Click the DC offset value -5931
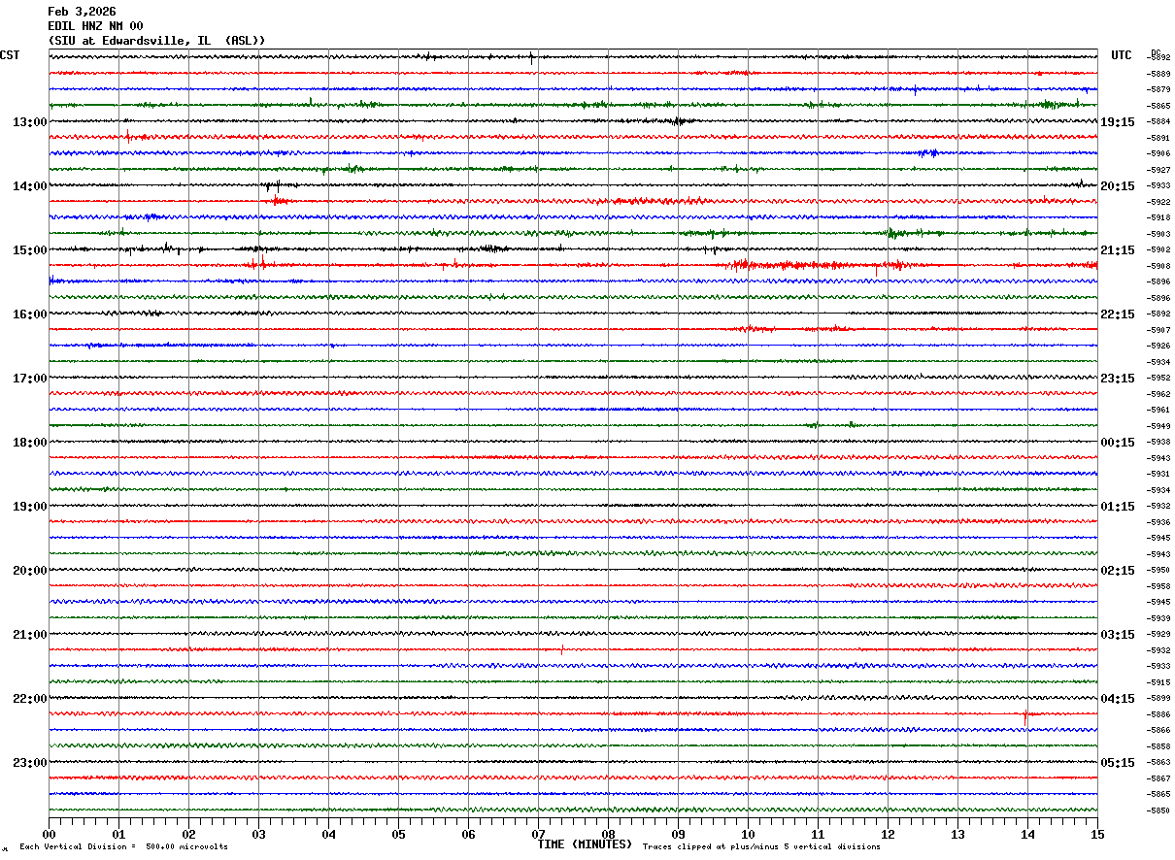This screenshot has width=1175, height=860. [1158, 474]
